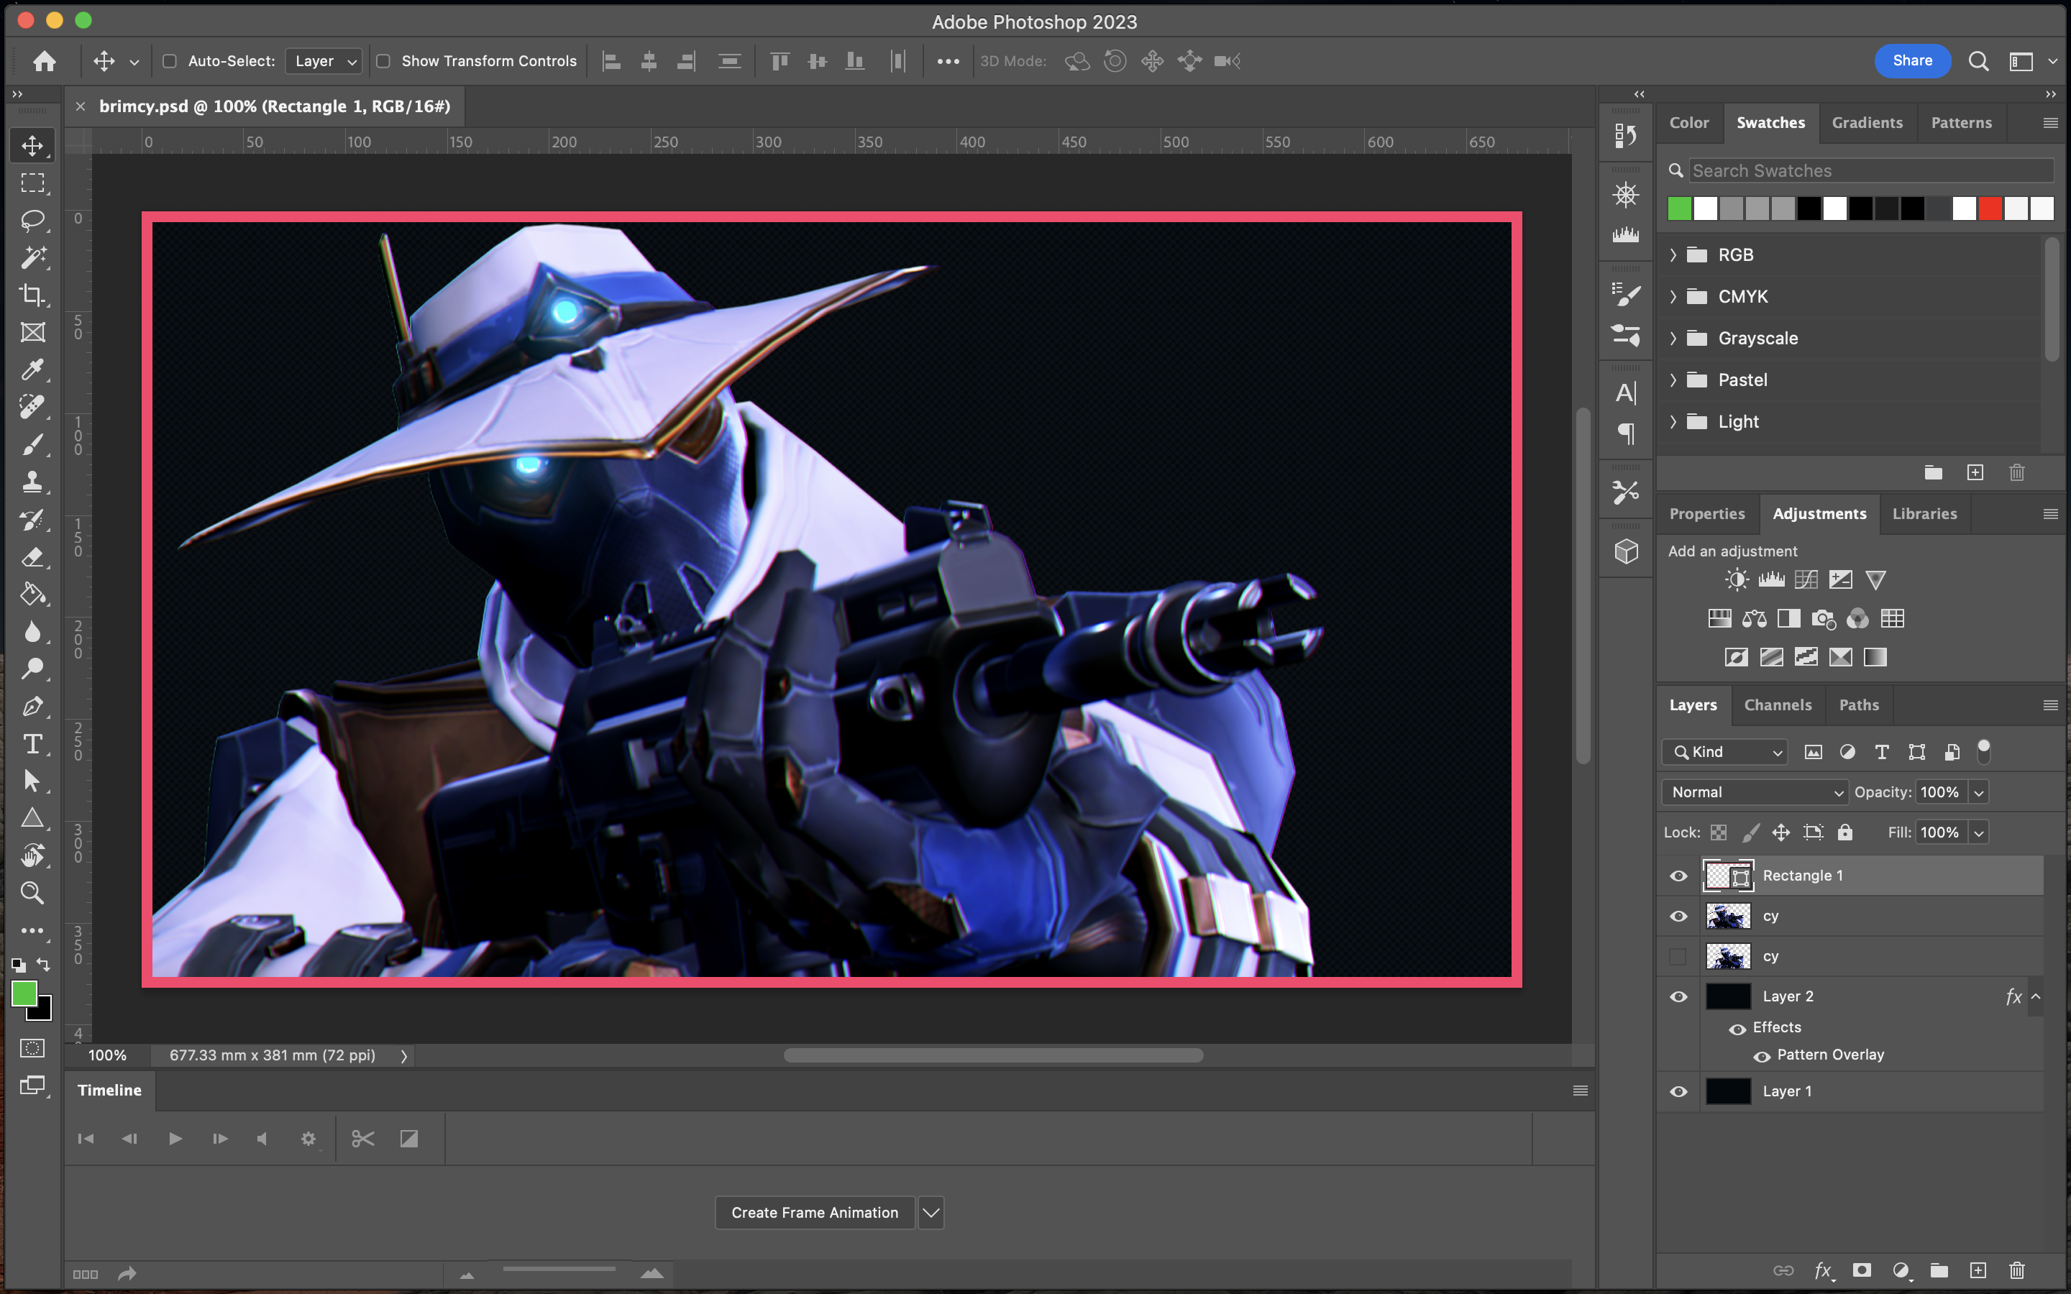Screen dimensions: 2071x1294
Task: Select the Zoom tool in toolbar
Action: (x=32, y=893)
